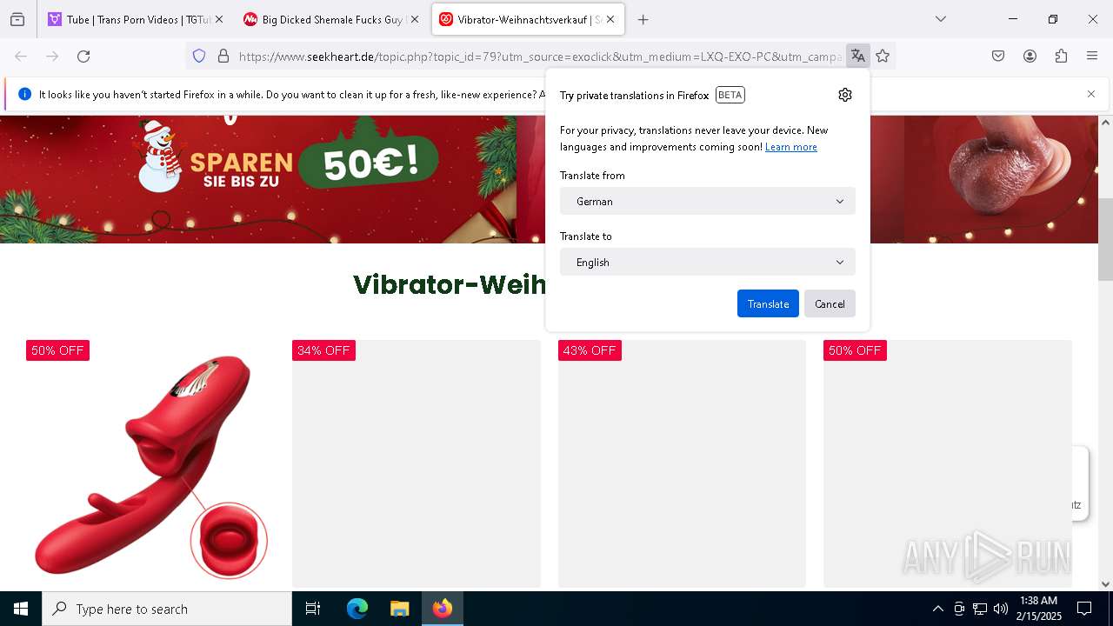1113x626 pixels.
Task: Close the Big Dicked tab
Action: [x=415, y=19]
